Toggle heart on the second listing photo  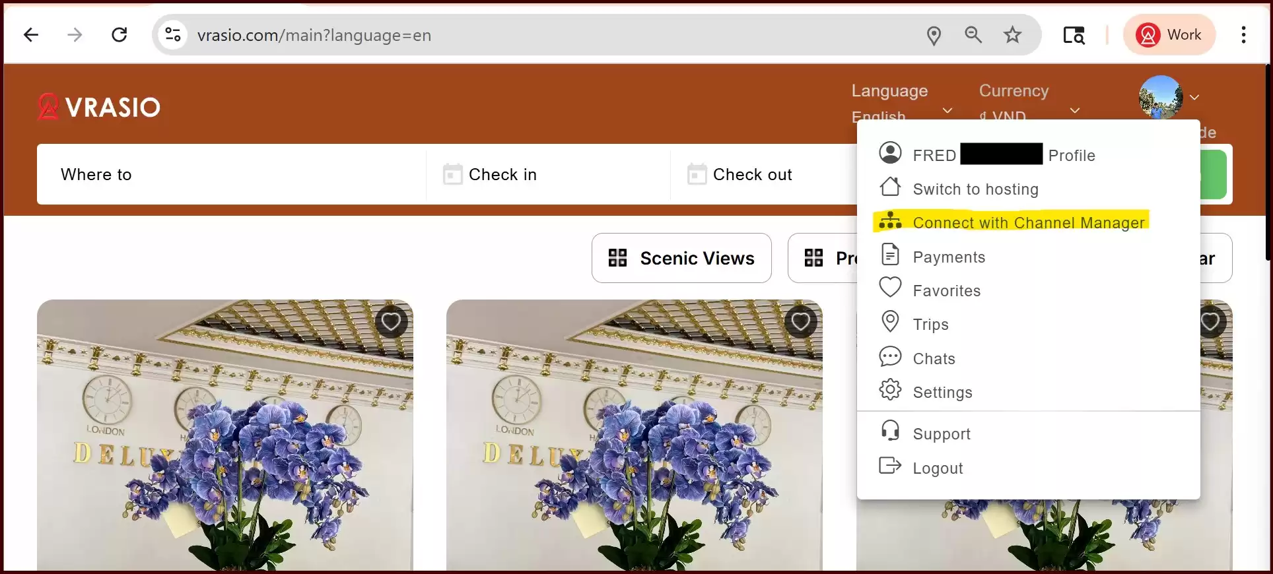pyautogui.click(x=800, y=322)
